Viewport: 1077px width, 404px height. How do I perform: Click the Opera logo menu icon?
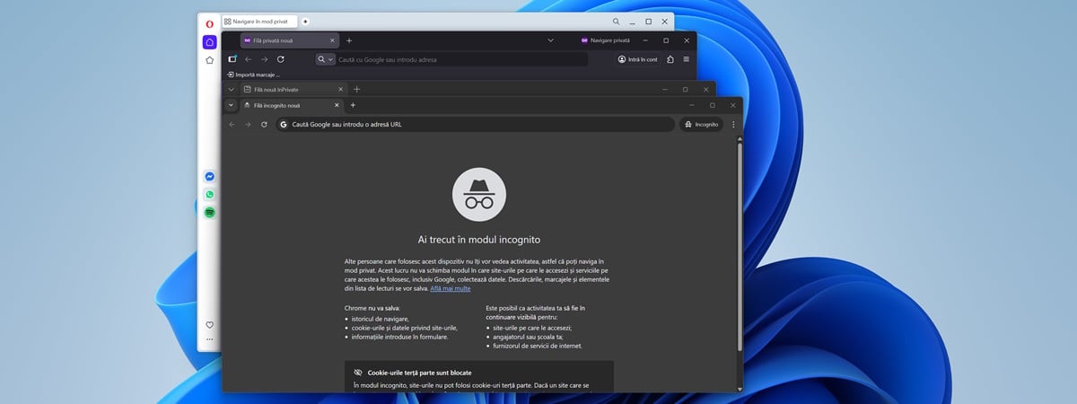(209, 22)
